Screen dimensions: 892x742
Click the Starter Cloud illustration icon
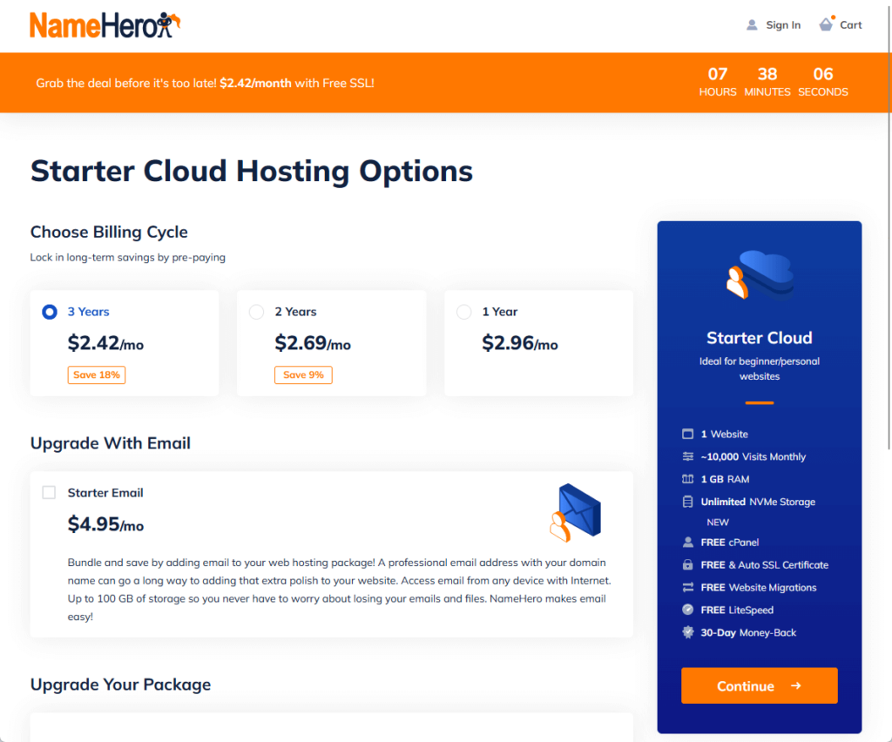click(x=760, y=274)
